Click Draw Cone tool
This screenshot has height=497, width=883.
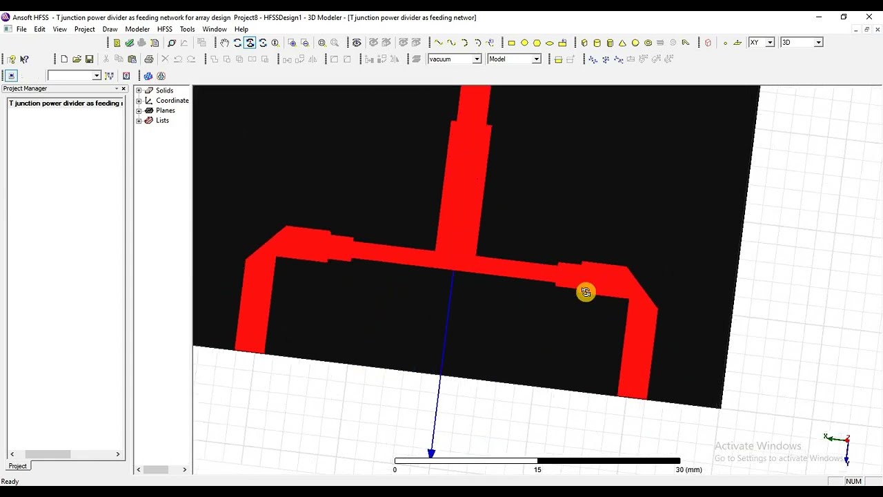pos(623,43)
